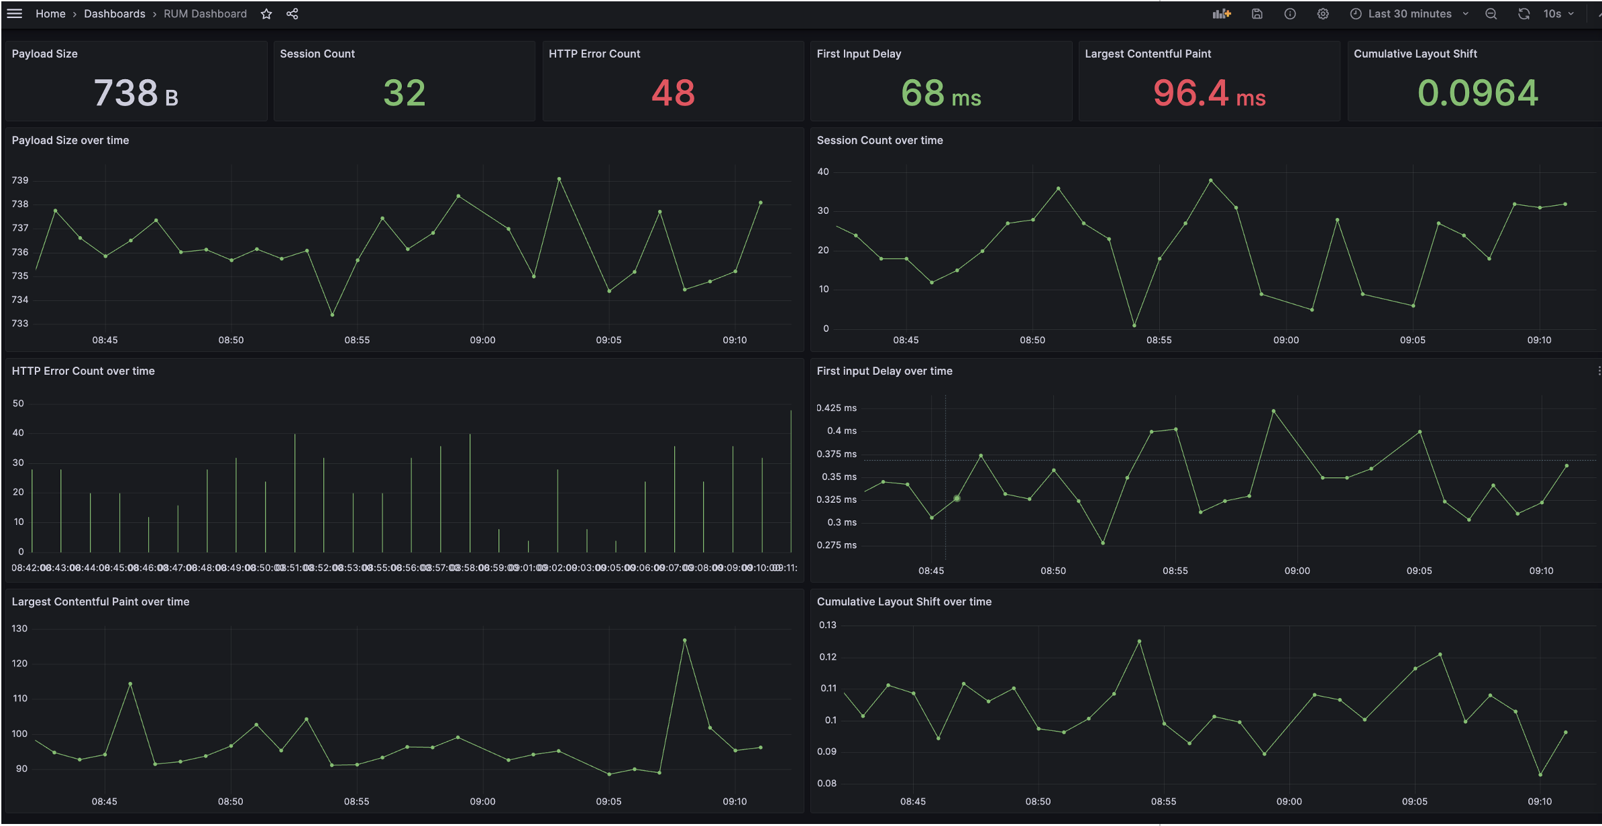Open the First input Delay panel kebab menu

coord(1599,369)
